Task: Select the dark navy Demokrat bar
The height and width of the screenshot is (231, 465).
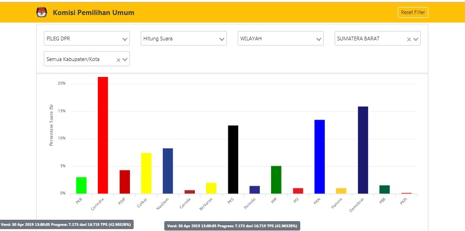Action: click(363, 150)
